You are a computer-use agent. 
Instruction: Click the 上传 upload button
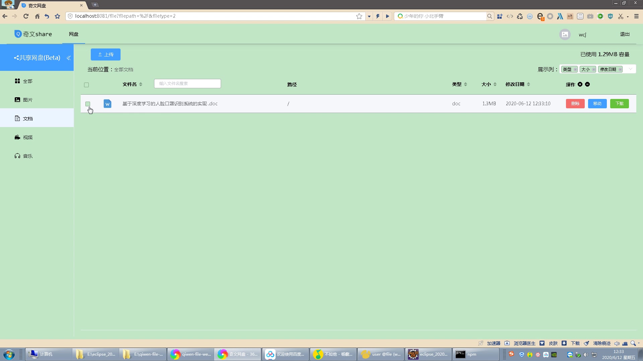105,54
